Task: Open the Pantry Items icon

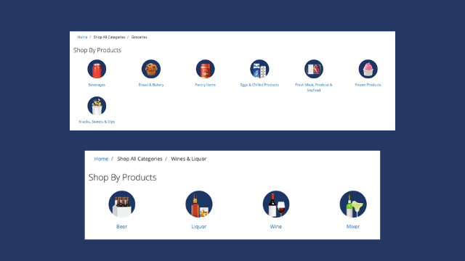Action: tap(205, 69)
